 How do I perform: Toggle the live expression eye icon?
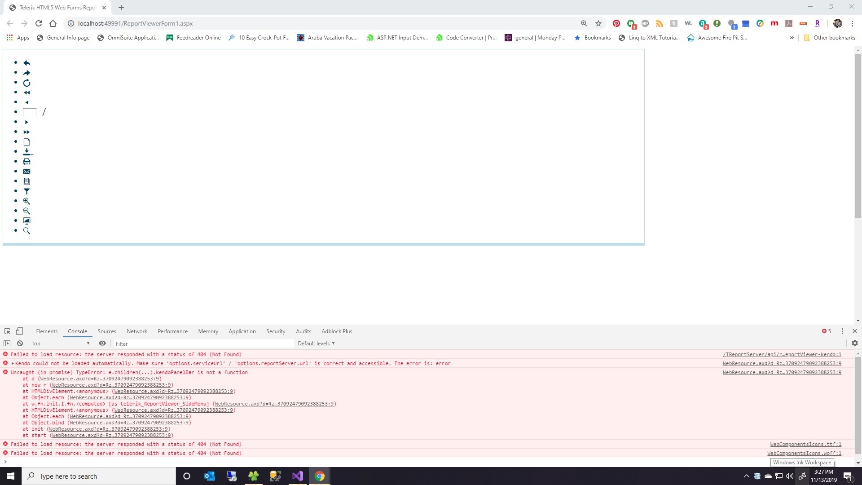pyautogui.click(x=102, y=344)
